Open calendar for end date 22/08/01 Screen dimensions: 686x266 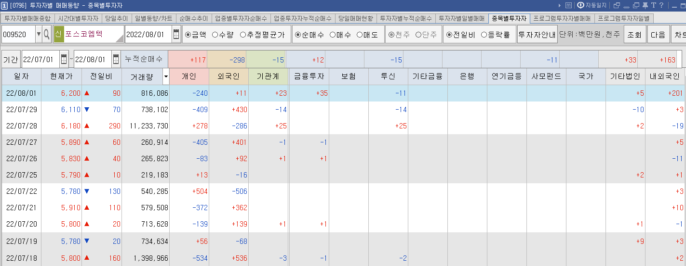pyautogui.click(x=116, y=60)
